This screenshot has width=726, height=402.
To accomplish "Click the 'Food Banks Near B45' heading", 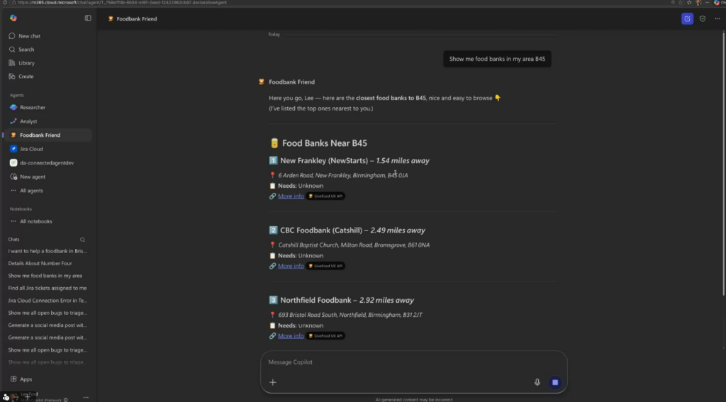I will (x=325, y=143).
